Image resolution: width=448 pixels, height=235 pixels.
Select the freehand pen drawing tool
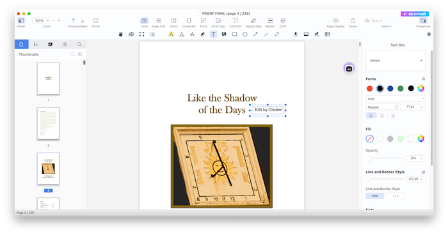tap(203, 34)
